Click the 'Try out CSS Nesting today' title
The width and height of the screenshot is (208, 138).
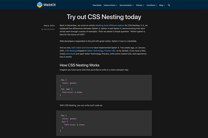click(104, 17)
